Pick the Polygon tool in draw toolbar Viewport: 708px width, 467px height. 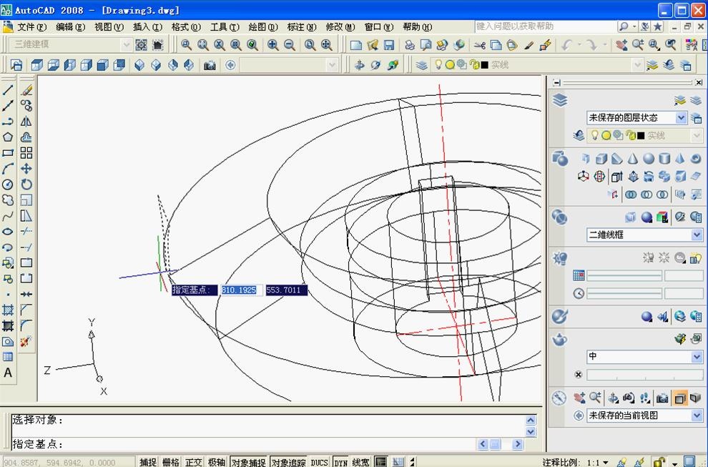coord(8,137)
